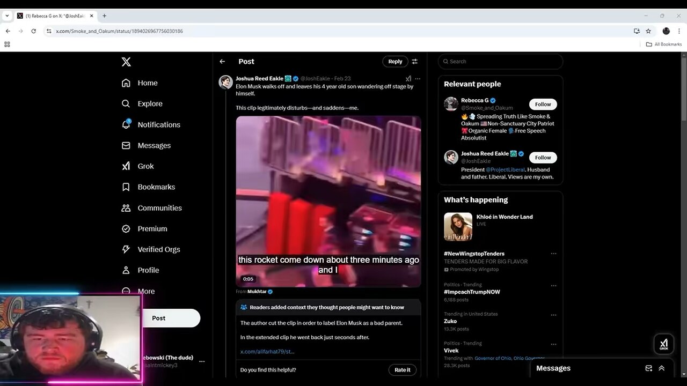Open Joshua Reed Eakle post author name
This screenshot has width=687, height=386.
[x=259, y=78]
